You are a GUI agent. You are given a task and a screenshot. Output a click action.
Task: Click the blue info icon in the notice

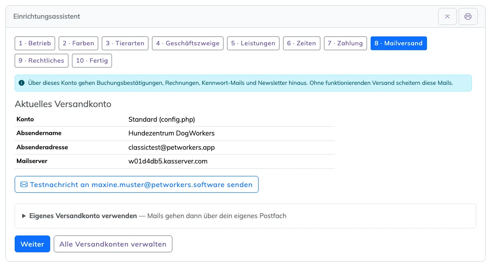tap(22, 83)
